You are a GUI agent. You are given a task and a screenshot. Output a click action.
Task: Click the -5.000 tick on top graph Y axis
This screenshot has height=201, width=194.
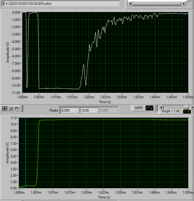15,49
